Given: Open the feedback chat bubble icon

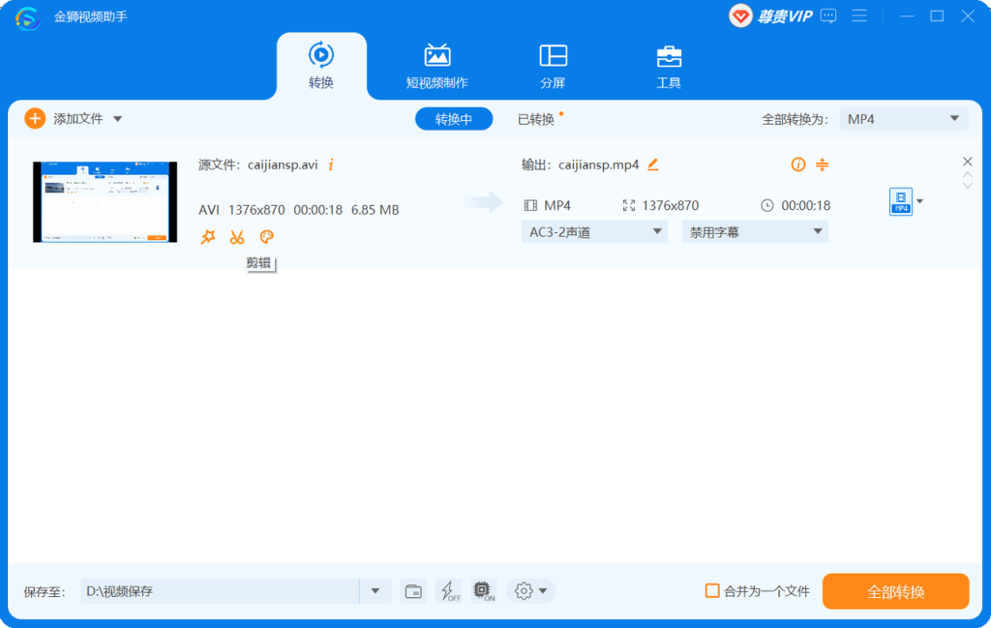Looking at the screenshot, I should point(828,15).
